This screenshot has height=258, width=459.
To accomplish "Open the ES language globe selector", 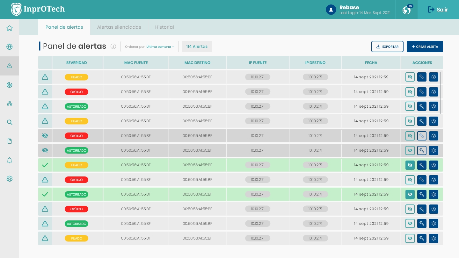I will tap(406, 10).
